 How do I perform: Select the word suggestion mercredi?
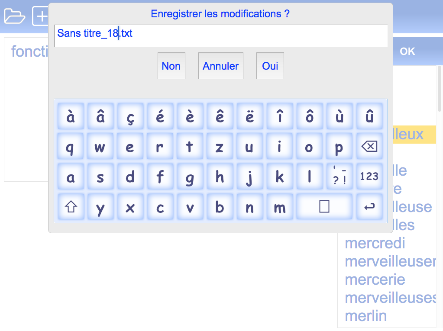375,243
